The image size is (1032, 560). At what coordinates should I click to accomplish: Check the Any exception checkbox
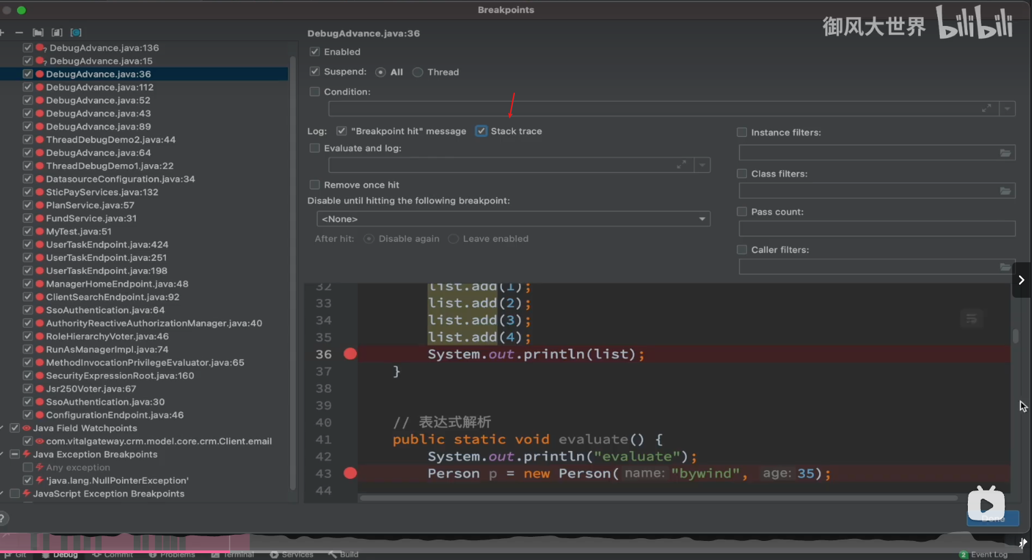(28, 467)
